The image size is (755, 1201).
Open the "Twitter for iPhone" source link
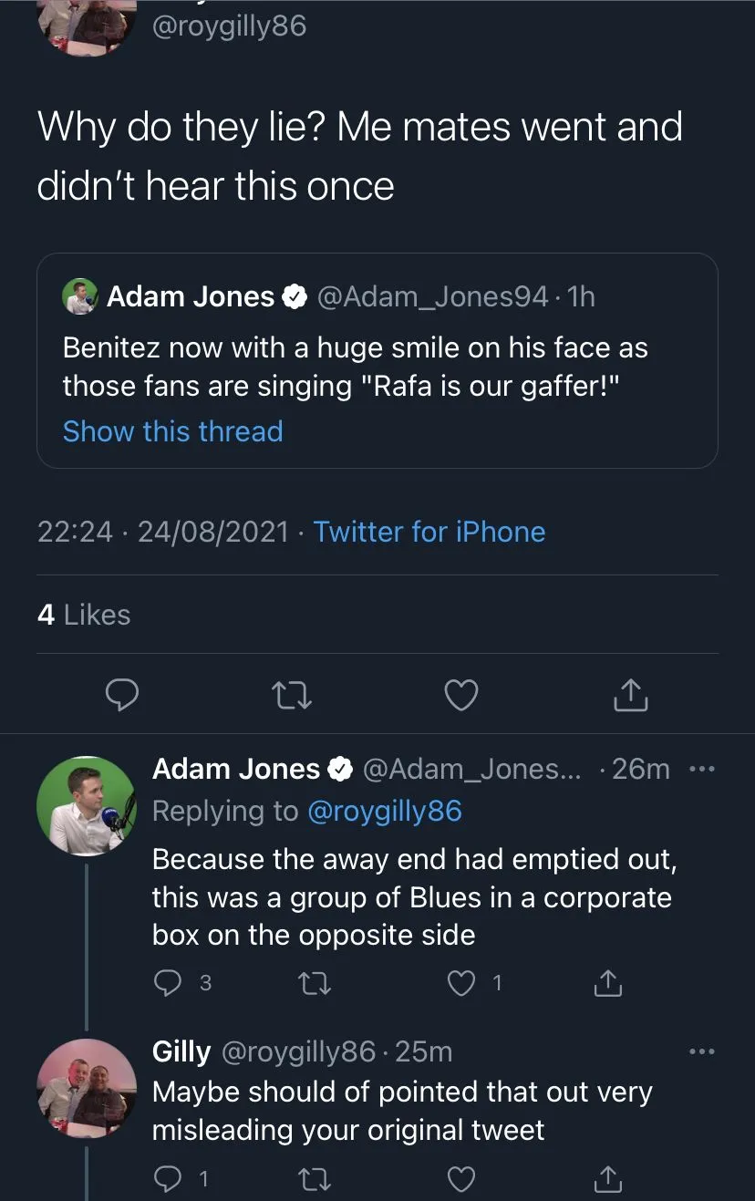point(429,532)
